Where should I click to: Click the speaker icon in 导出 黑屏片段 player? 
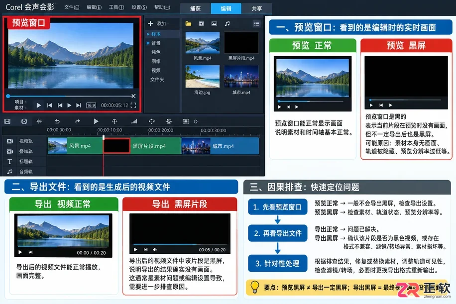click(155, 250)
